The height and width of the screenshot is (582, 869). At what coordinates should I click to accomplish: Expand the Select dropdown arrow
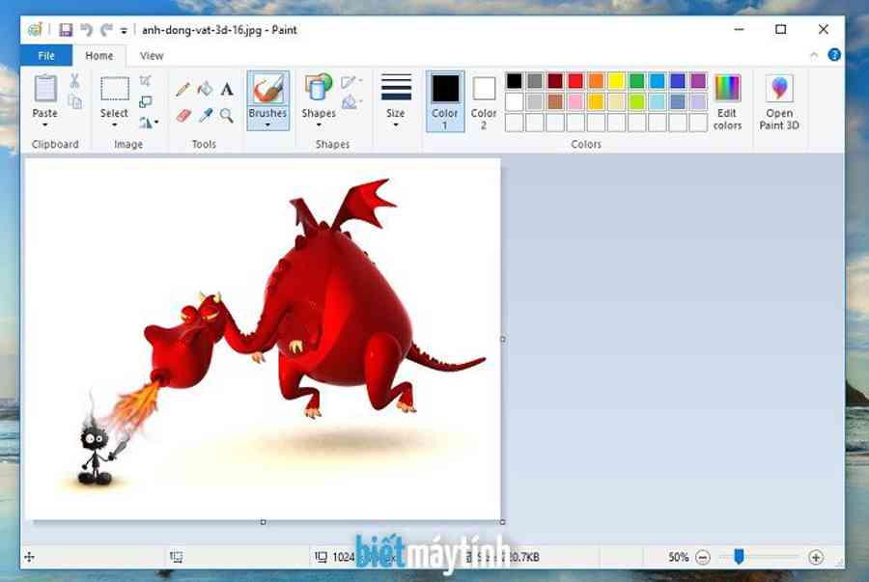click(114, 125)
